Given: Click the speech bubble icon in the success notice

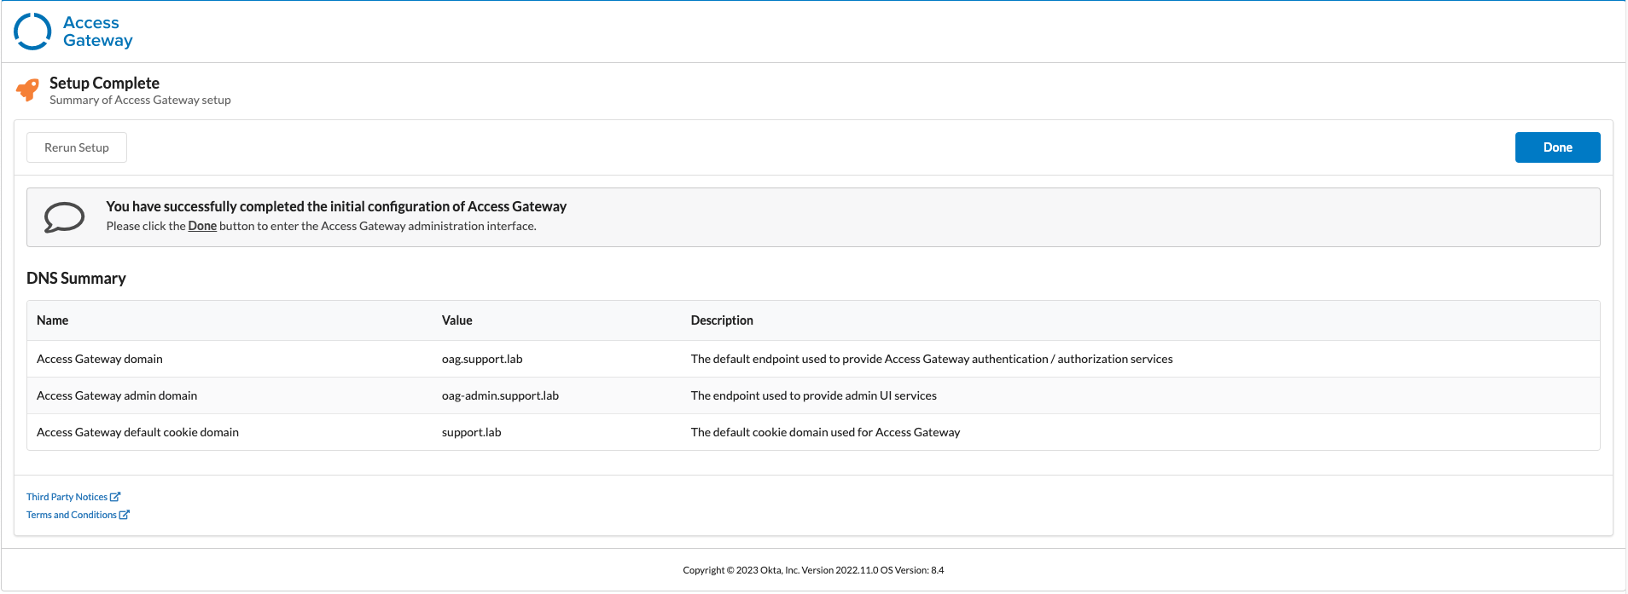Looking at the screenshot, I should click(x=64, y=217).
